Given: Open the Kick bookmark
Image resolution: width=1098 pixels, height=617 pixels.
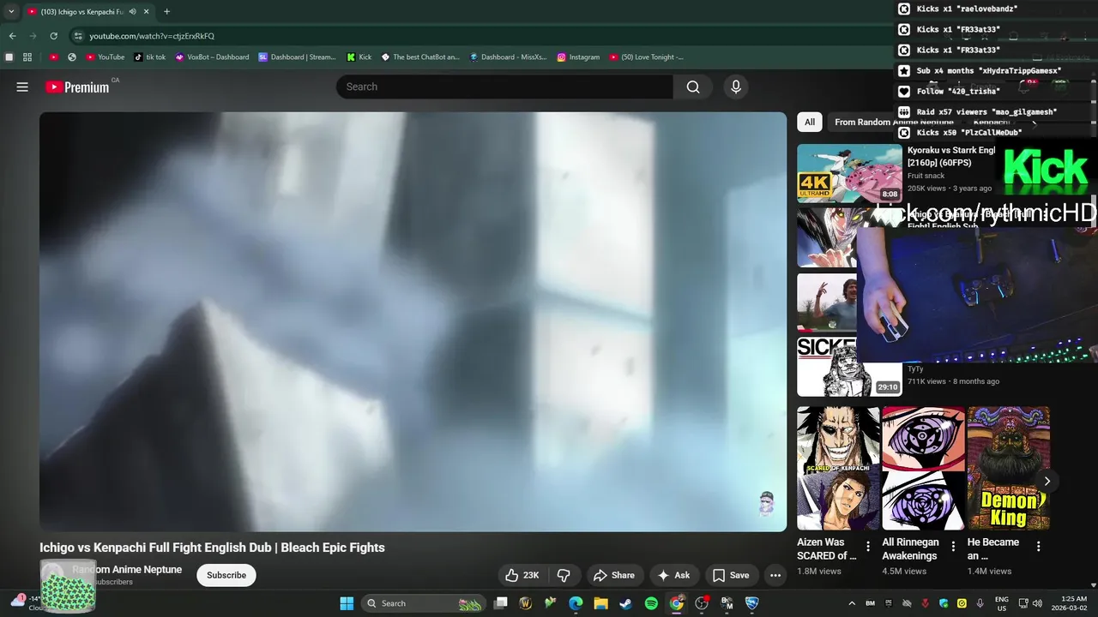Looking at the screenshot, I should tap(359, 57).
